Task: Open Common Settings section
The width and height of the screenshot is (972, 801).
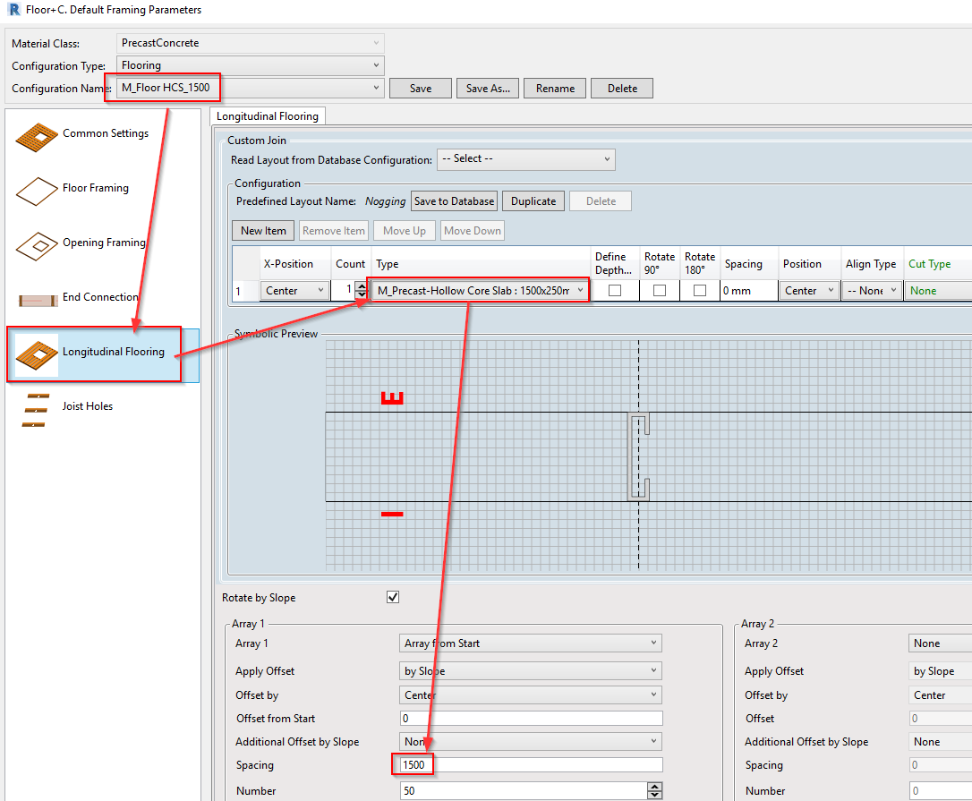Action: pos(103,137)
